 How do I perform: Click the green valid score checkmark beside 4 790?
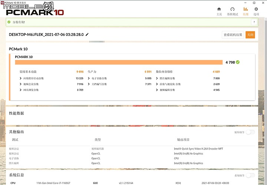[x=238, y=62]
